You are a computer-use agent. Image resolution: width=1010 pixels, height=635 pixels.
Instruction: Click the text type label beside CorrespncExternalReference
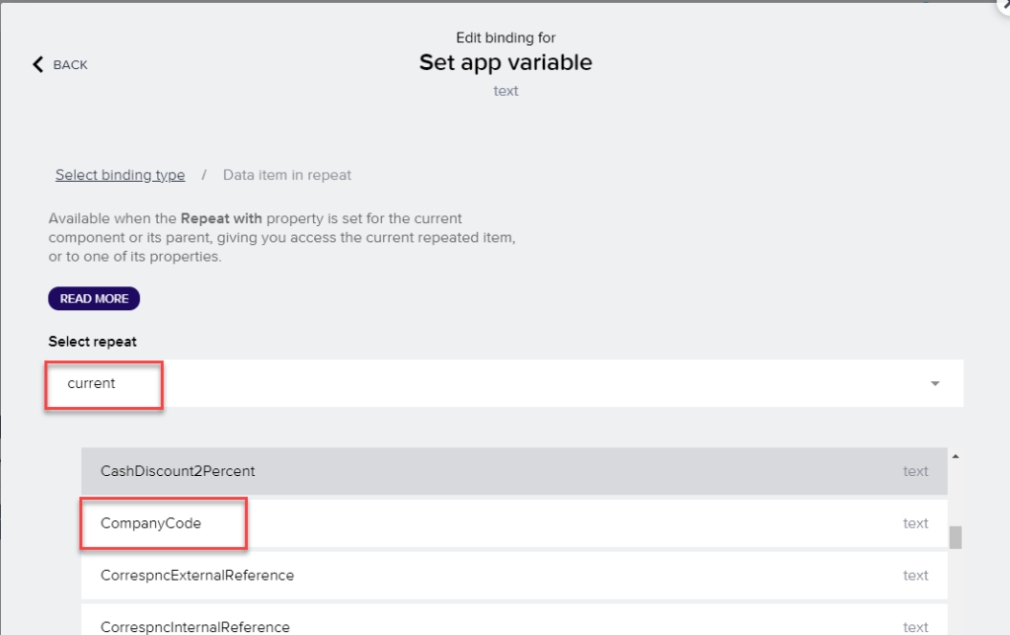(x=915, y=575)
